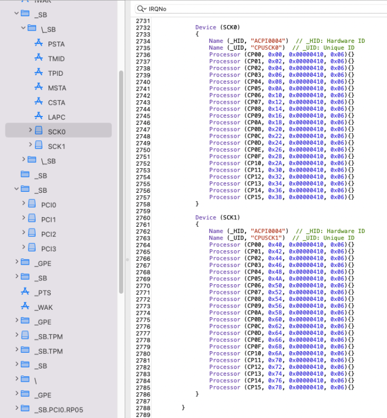Select the _SB.TPM device icon

click(25, 336)
